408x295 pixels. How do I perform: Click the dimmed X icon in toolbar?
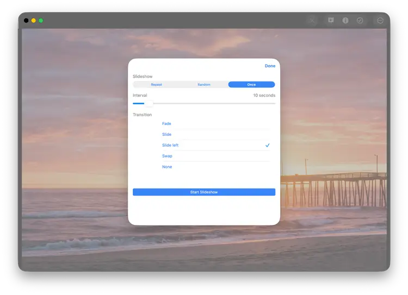point(312,20)
